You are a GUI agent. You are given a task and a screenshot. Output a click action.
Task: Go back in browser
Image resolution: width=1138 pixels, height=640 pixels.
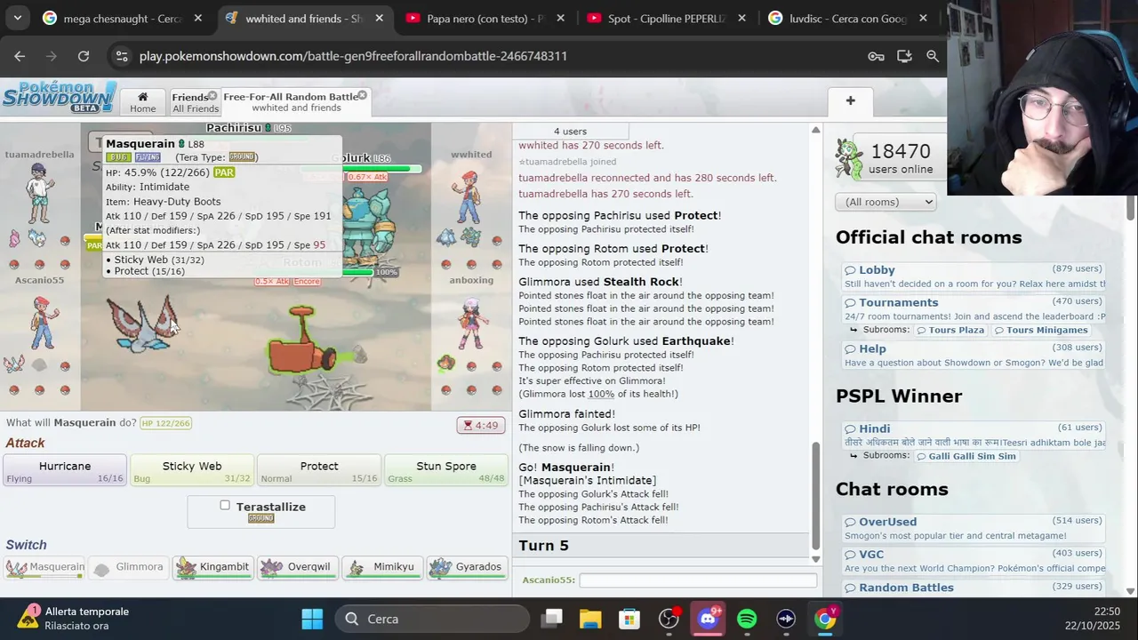pyautogui.click(x=20, y=56)
